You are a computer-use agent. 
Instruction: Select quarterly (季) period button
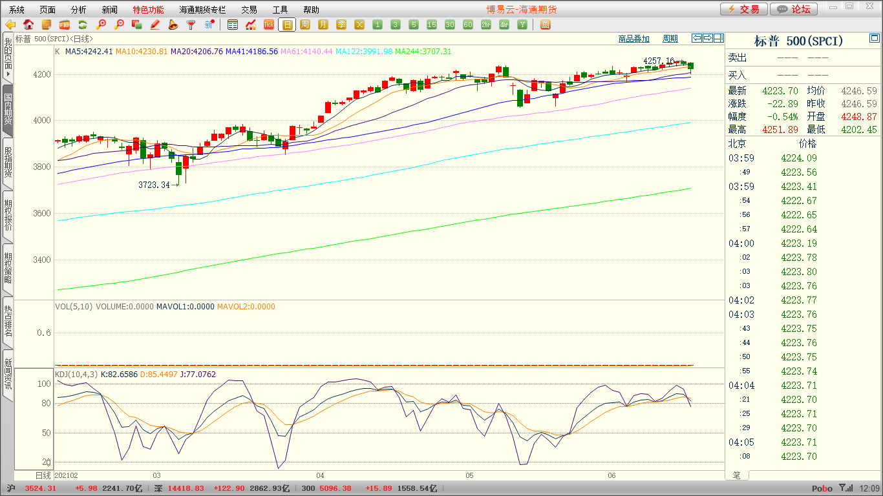point(341,25)
